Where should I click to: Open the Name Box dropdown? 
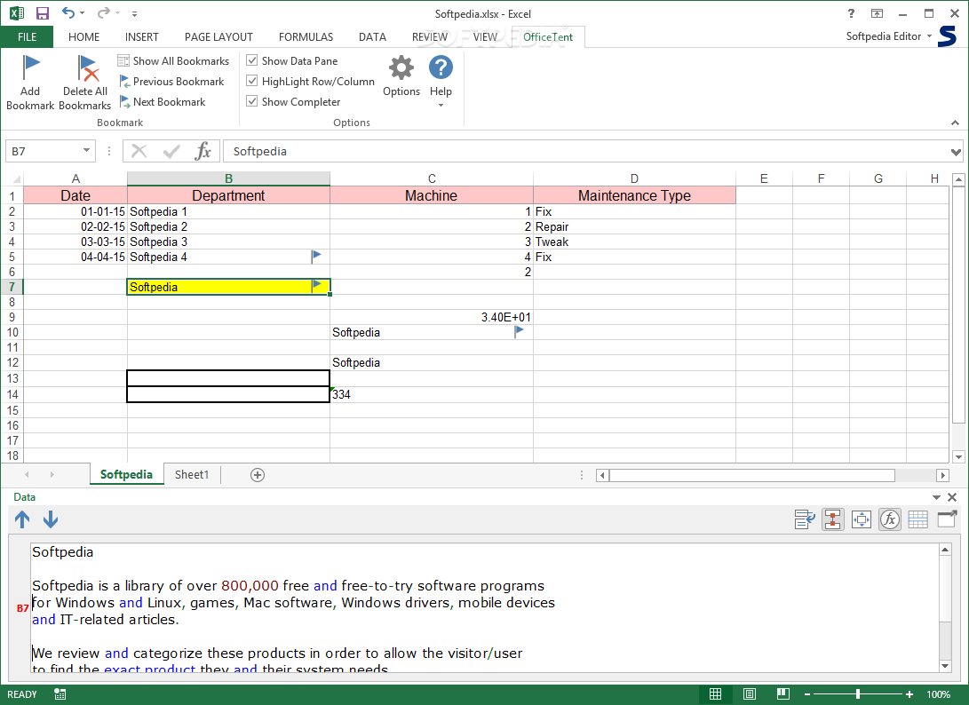[x=86, y=151]
